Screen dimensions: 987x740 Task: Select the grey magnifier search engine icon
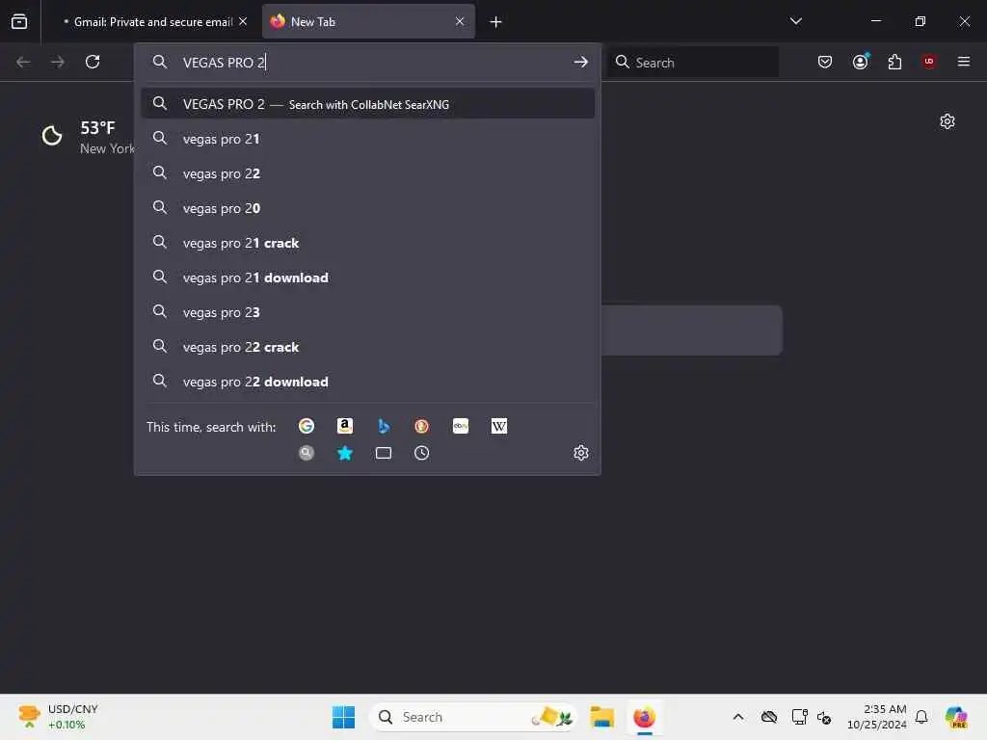307,453
